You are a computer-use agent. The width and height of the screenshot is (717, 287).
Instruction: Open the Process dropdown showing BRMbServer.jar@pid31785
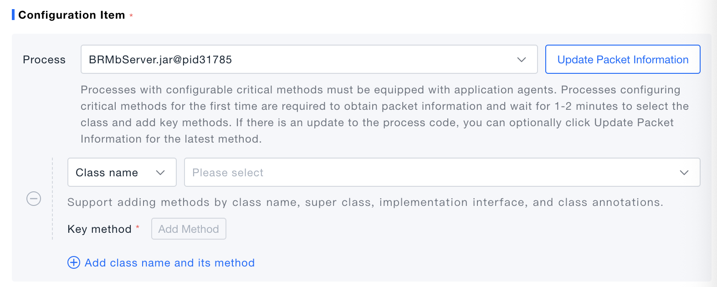point(301,60)
